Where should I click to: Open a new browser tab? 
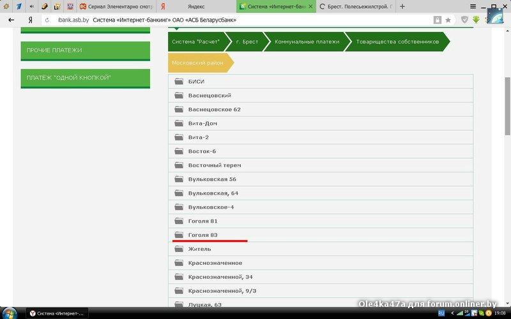coord(402,6)
